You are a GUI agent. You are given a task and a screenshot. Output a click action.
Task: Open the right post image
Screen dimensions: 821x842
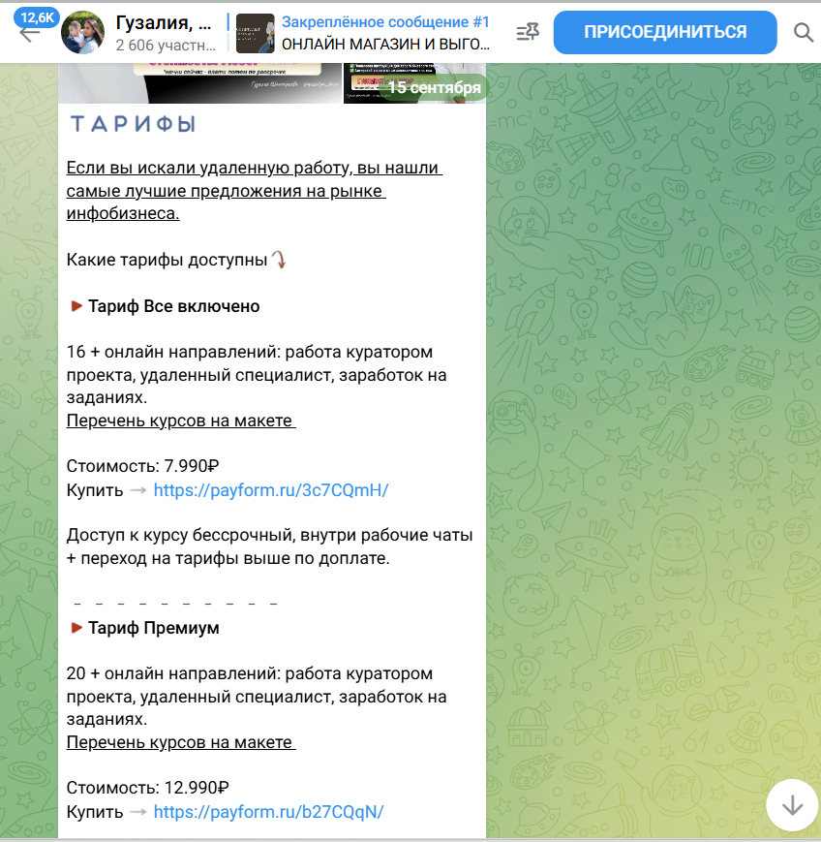pyautogui.click(x=414, y=82)
